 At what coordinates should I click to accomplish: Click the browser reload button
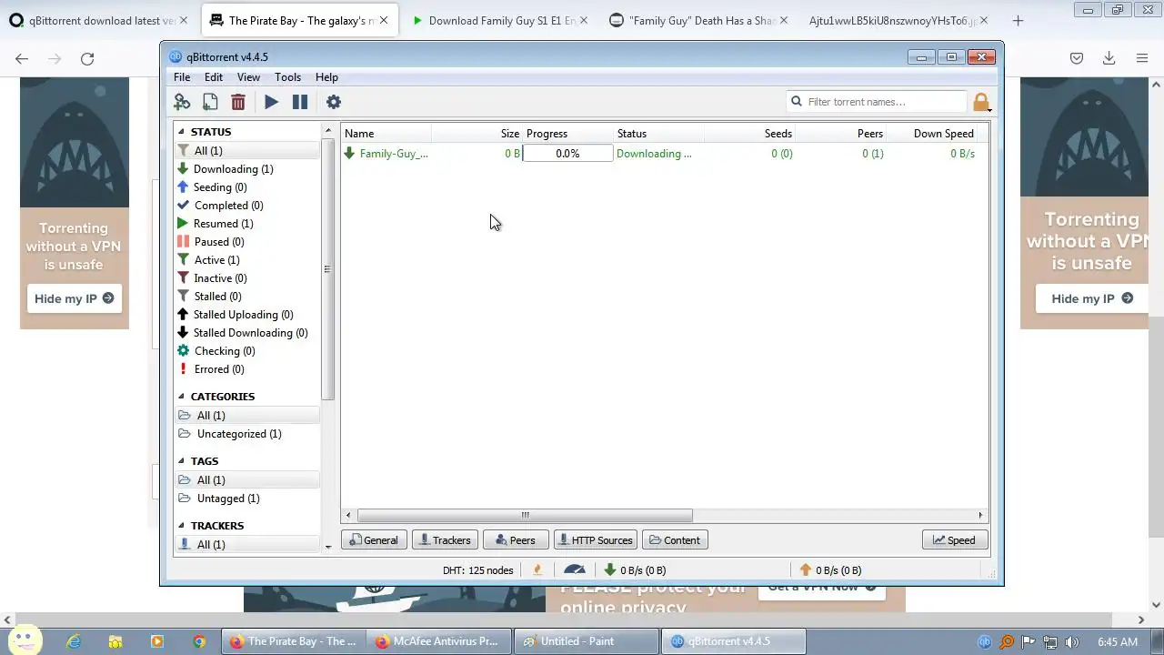pyautogui.click(x=87, y=58)
